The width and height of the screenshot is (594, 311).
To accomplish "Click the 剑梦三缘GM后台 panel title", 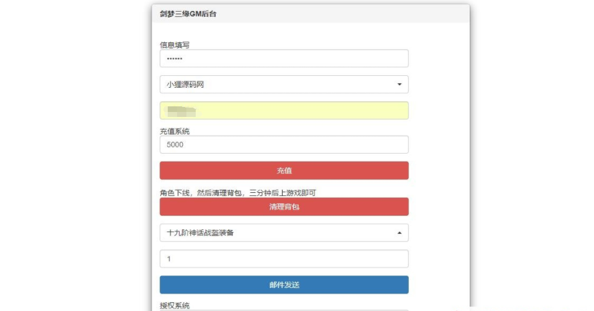I will 188,14.
